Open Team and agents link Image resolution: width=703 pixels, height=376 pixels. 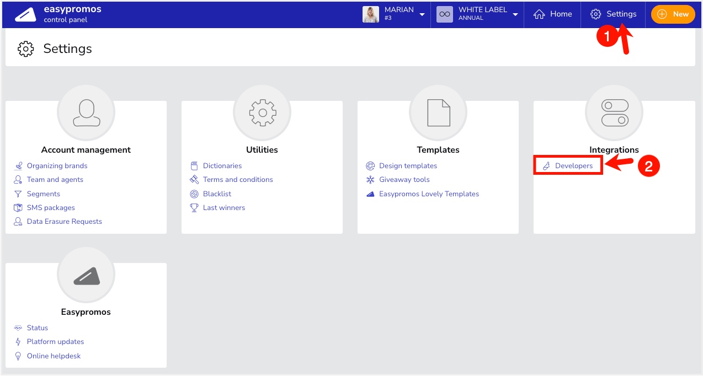[55, 180]
